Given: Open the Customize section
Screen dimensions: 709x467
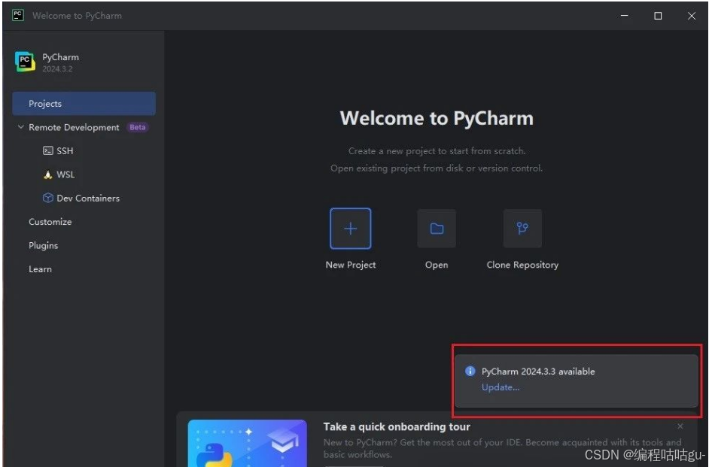Looking at the screenshot, I should (50, 222).
